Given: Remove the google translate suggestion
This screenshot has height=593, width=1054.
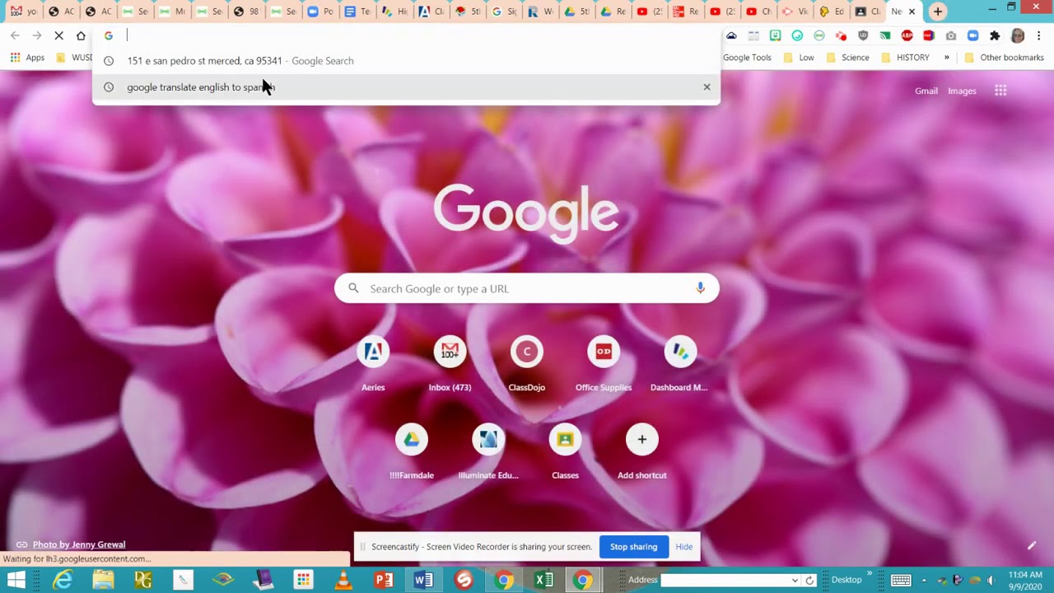Looking at the screenshot, I should (x=707, y=86).
